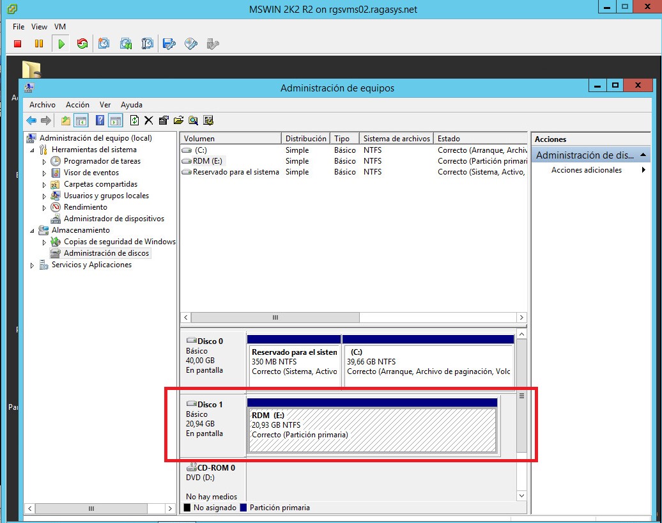The image size is (662, 523).
Task: Click the magnifier search icon in the toolbar
Action: 192,120
